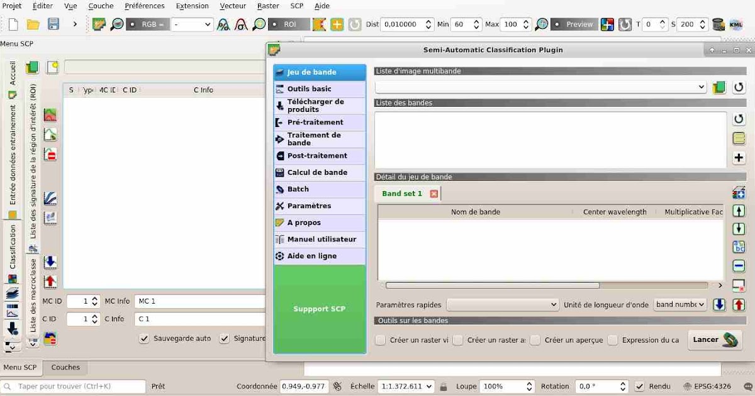Select Calcul de bande in sidebar
Image resolution: width=755 pixels, height=396 pixels.
coord(320,172)
